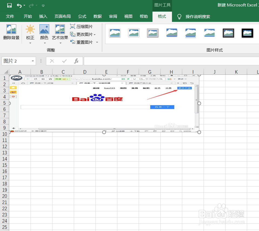259x231 pixels.
Task: Select the 格式 picture tools tab
Action: (x=162, y=16)
